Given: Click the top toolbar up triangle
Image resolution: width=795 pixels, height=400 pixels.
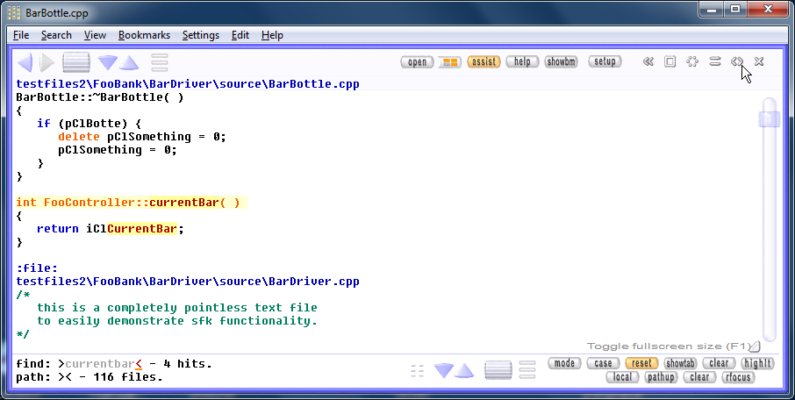Looking at the screenshot, I should (x=129, y=62).
